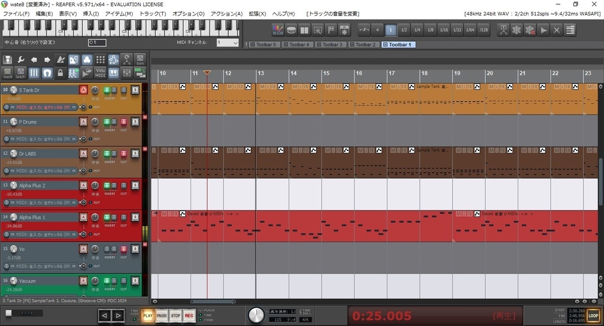This screenshot has height=326, width=604.
Task: Toggle the CUT mute button on Vo track
Action: point(124,249)
